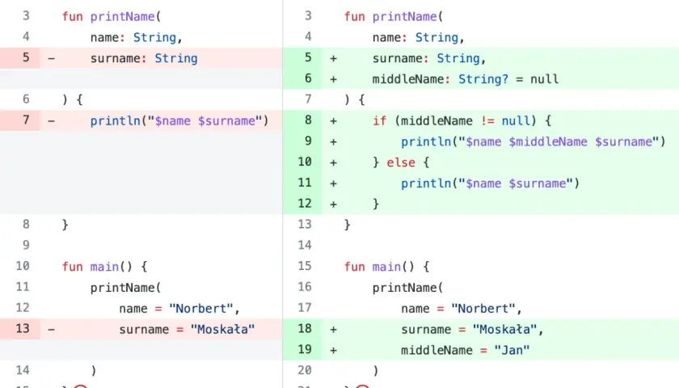Select added line number 19 in right pane
Viewport: 679px width, 388px height.
click(305, 349)
